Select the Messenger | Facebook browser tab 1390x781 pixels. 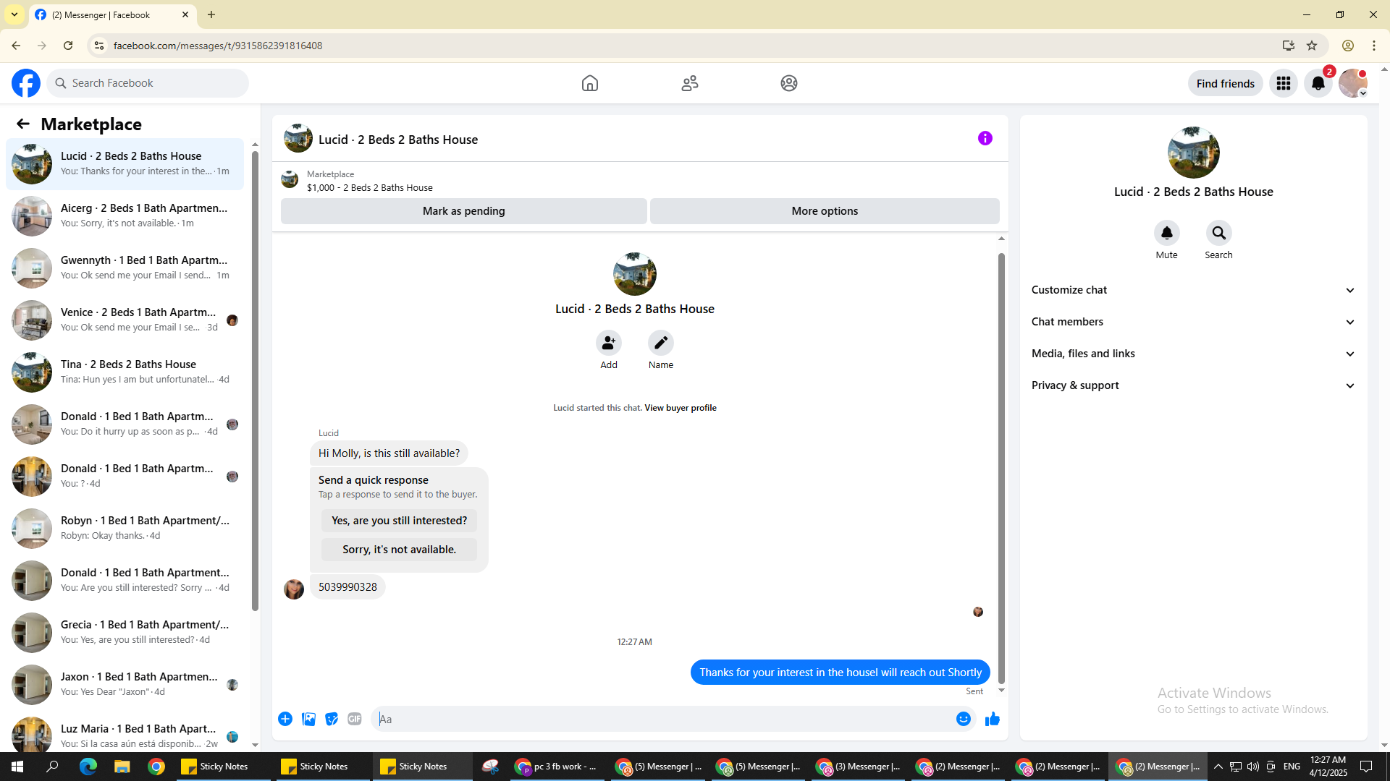coord(112,14)
